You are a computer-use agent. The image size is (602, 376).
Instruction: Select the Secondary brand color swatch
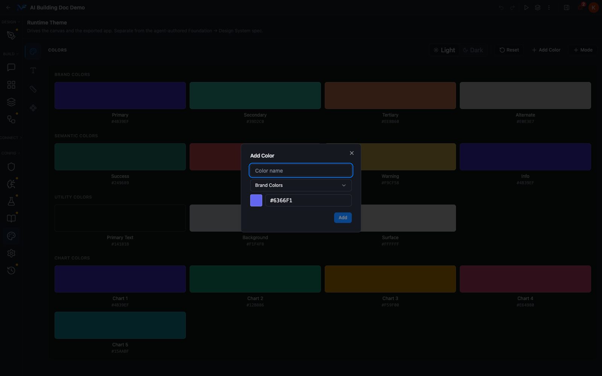pyautogui.click(x=255, y=96)
